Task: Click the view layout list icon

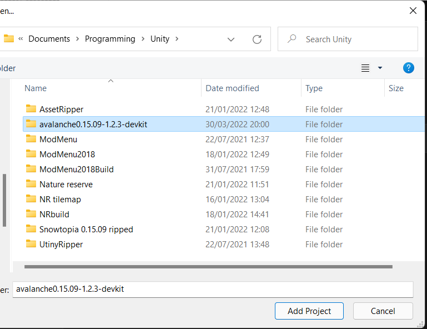Action: click(x=365, y=68)
